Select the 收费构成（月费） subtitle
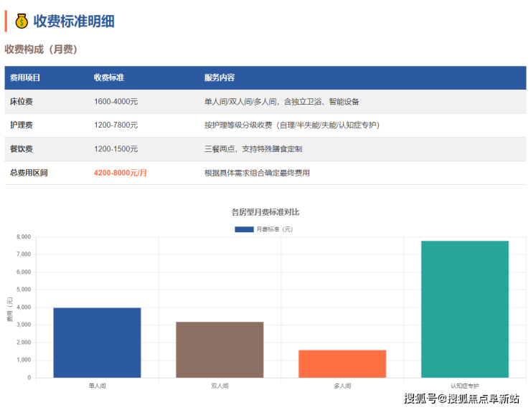Image resolution: width=531 pixels, height=410 pixels. coord(41,49)
